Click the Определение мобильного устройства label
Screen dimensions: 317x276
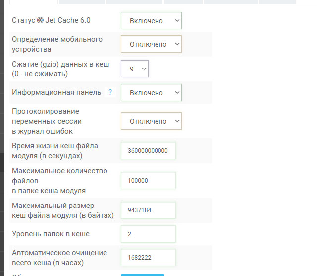click(57, 44)
